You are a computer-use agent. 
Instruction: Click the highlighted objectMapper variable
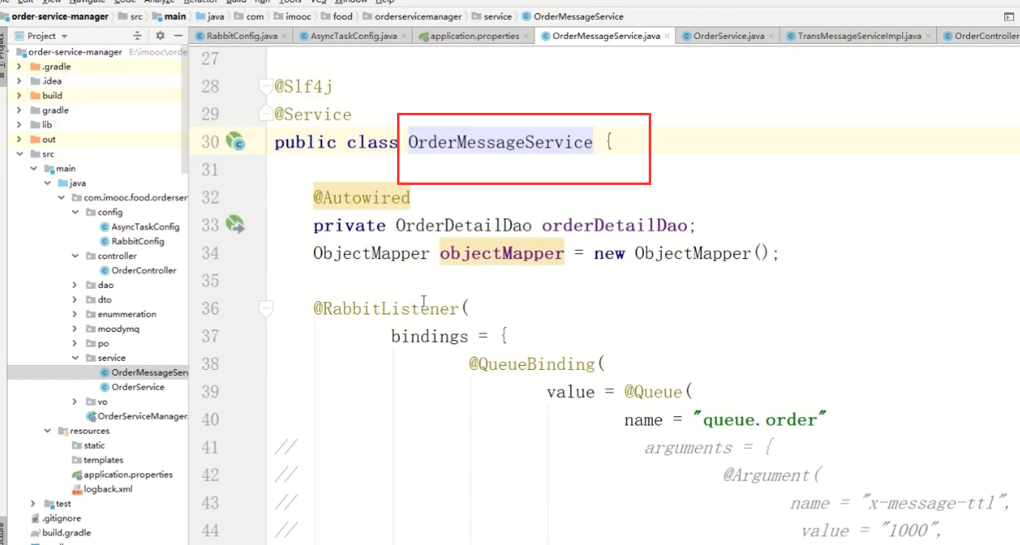[502, 253]
